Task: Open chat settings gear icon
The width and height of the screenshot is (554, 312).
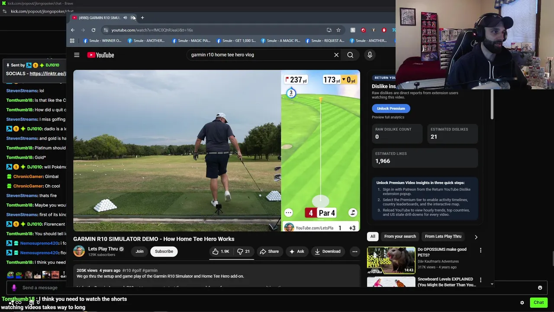Action: (522, 302)
